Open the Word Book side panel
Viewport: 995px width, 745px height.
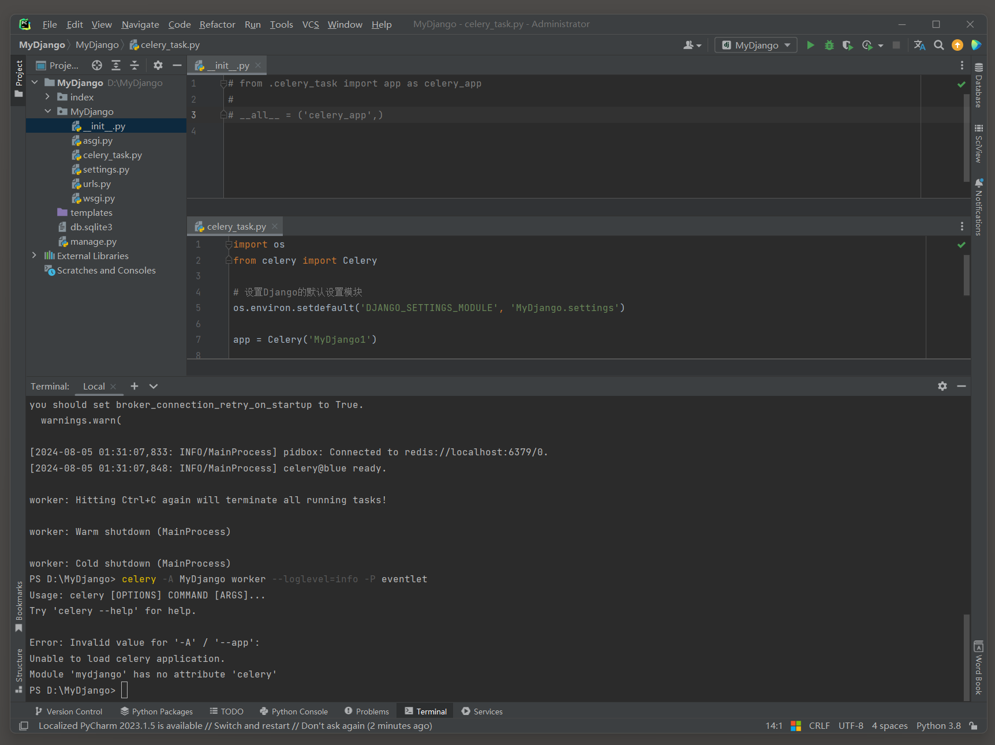coord(979,668)
